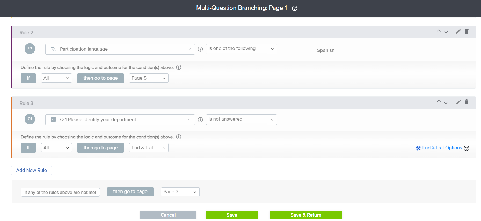Click Add New Rule button
481x221 pixels.
(31, 170)
